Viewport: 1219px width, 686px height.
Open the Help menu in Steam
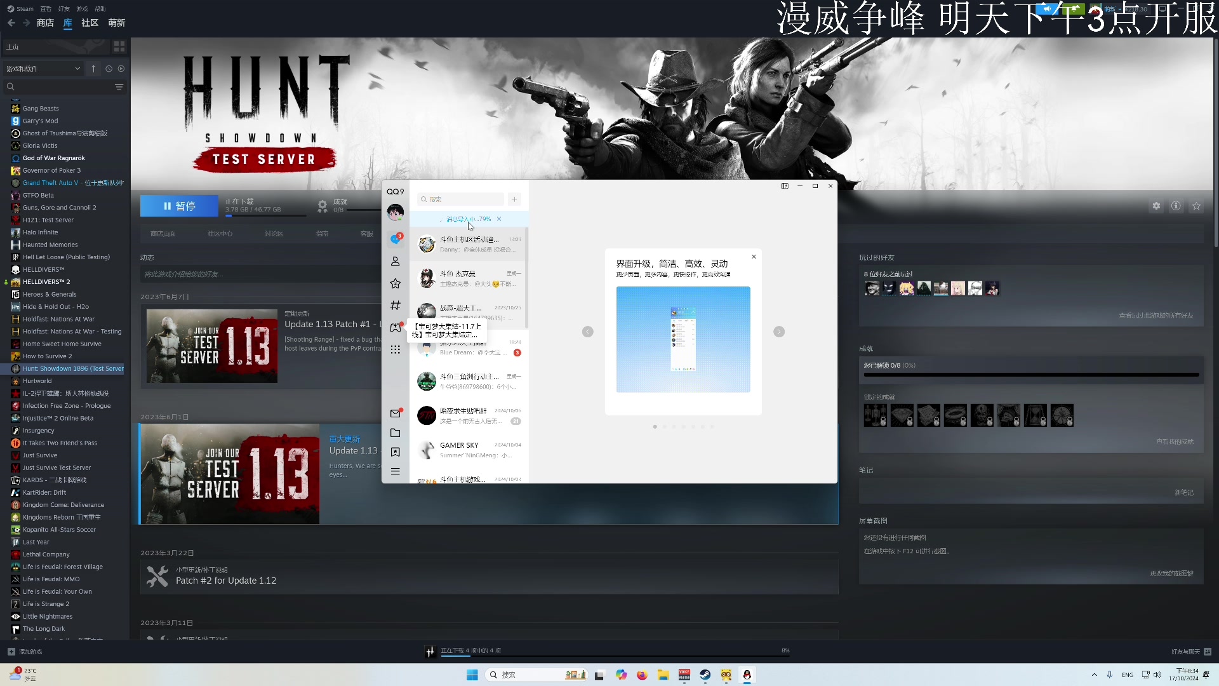point(100,9)
